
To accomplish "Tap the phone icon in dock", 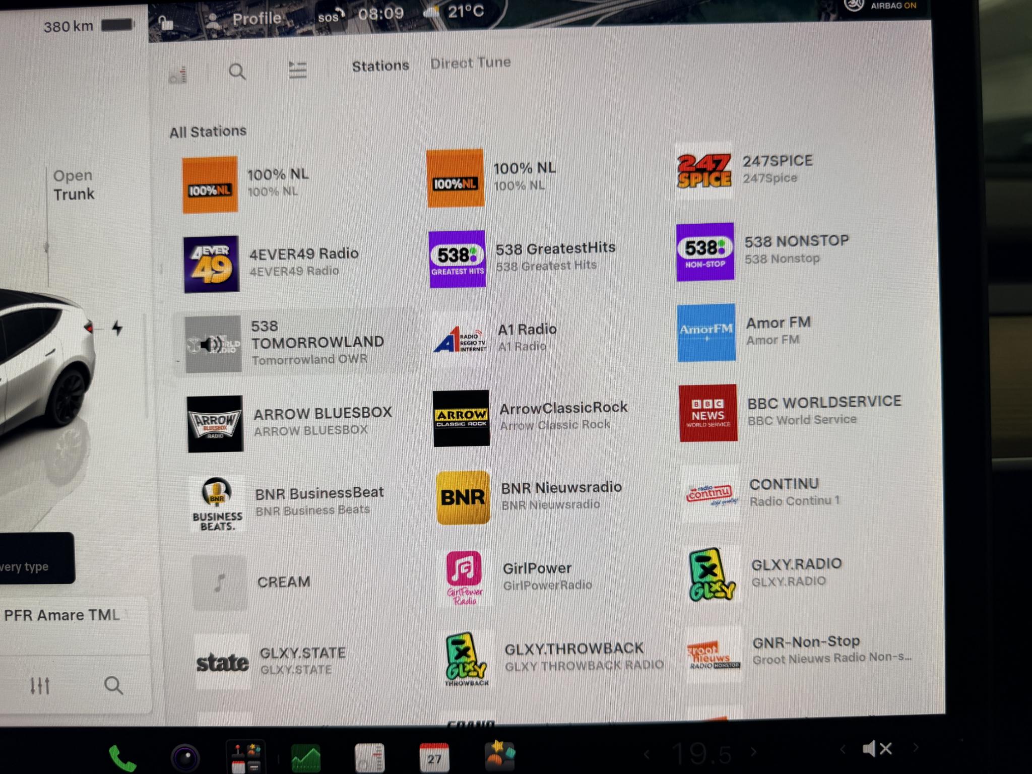I will pos(122,758).
